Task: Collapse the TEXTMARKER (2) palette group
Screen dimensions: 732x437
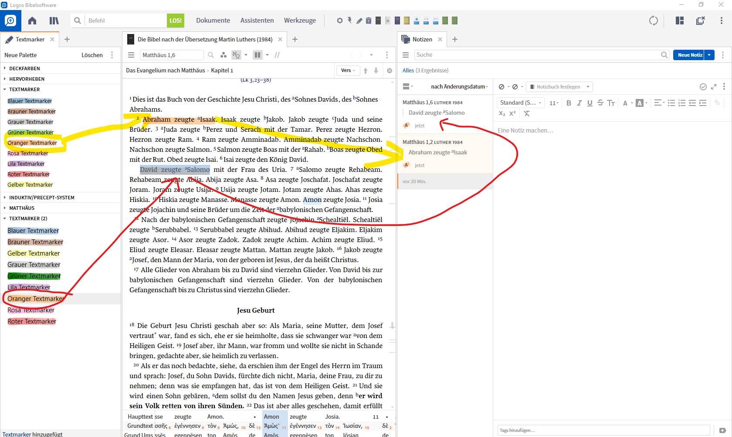Action: pos(28,218)
